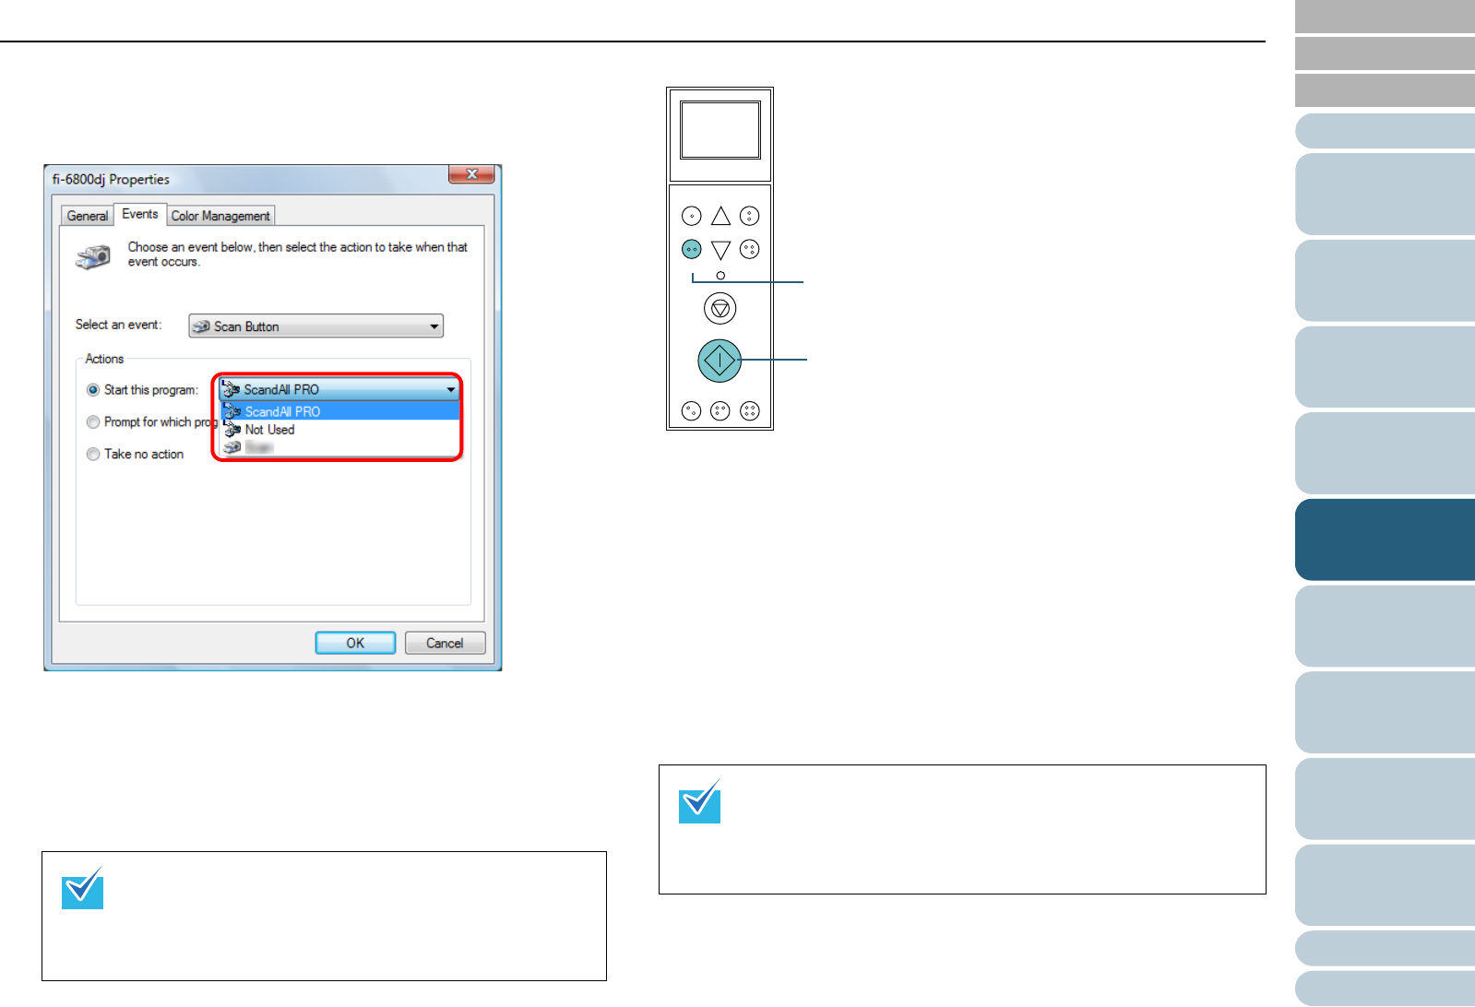Image resolution: width=1475 pixels, height=1007 pixels.
Task: Click the up triangle button on operator panel
Action: tap(720, 216)
